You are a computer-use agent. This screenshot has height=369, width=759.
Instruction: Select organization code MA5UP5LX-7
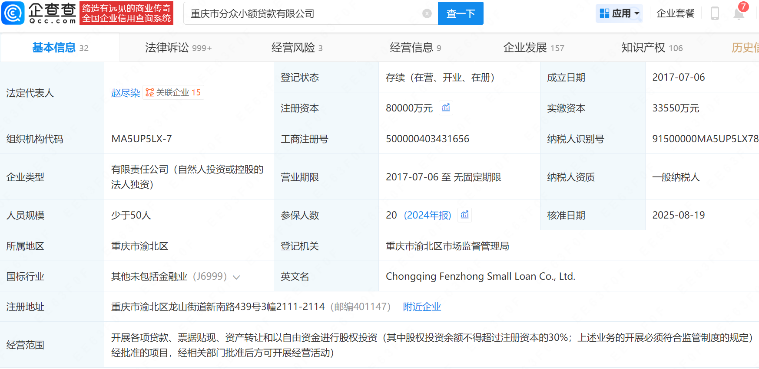click(142, 139)
